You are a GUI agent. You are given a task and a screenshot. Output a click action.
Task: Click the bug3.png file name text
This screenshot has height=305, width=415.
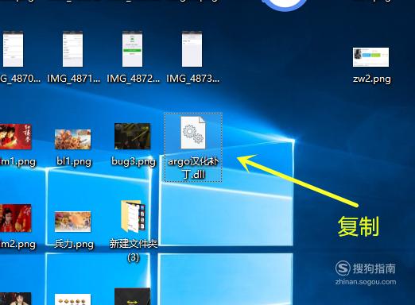tap(134, 161)
